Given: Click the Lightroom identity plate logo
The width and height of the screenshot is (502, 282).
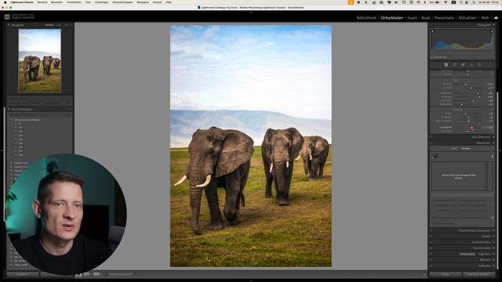Looking at the screenshot, I should [x=7, y=16].
